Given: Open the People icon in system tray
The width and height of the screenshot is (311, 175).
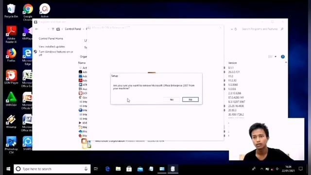Looking at the screenshot, I should coord(254,169).
